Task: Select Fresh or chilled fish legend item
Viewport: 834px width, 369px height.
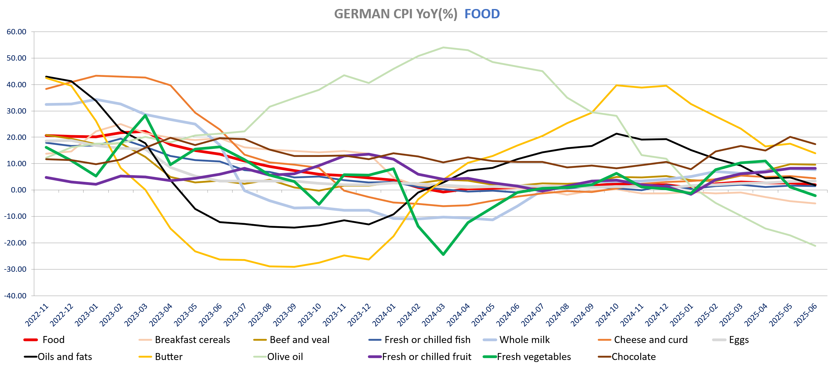Action: (427, 340)
